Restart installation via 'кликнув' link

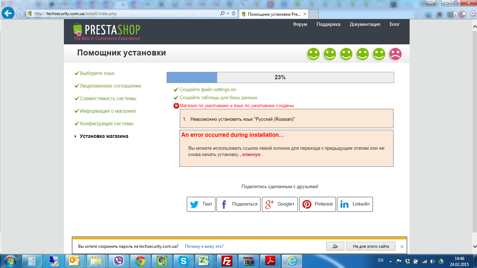tap(251, 155)
